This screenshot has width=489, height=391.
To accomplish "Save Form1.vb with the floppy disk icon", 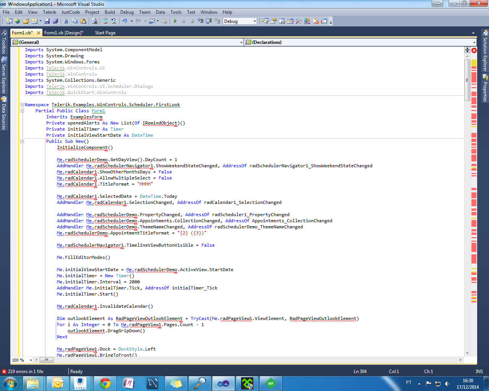I will tap(47, 21).
